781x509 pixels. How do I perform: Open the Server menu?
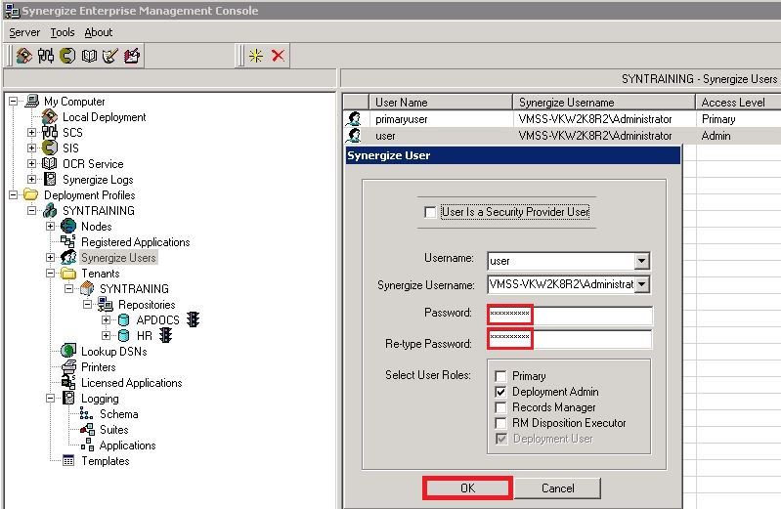pyautogui.click(x=24, y=32)
